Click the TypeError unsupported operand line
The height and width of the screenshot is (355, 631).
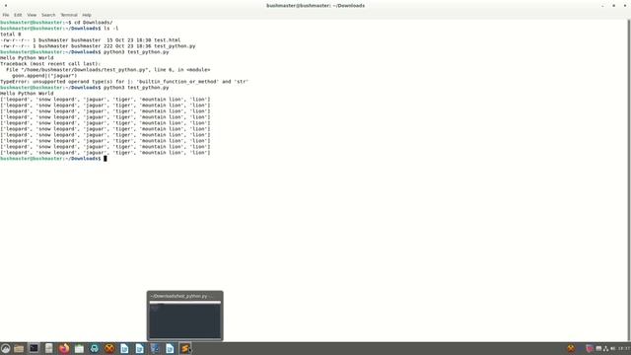point(124,82)
